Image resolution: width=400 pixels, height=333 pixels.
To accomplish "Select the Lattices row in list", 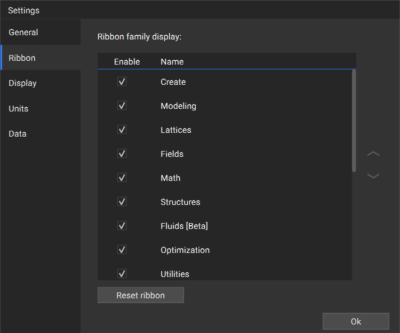I will 176,130.
